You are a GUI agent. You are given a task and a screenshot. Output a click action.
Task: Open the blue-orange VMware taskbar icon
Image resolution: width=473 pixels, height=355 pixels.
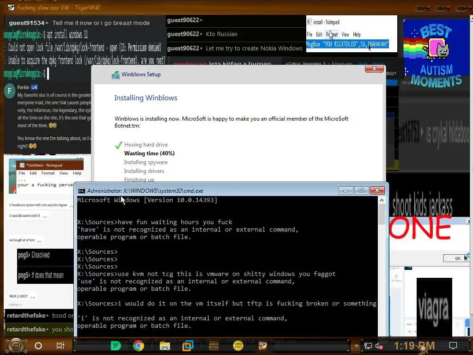(x=188, y=346)
